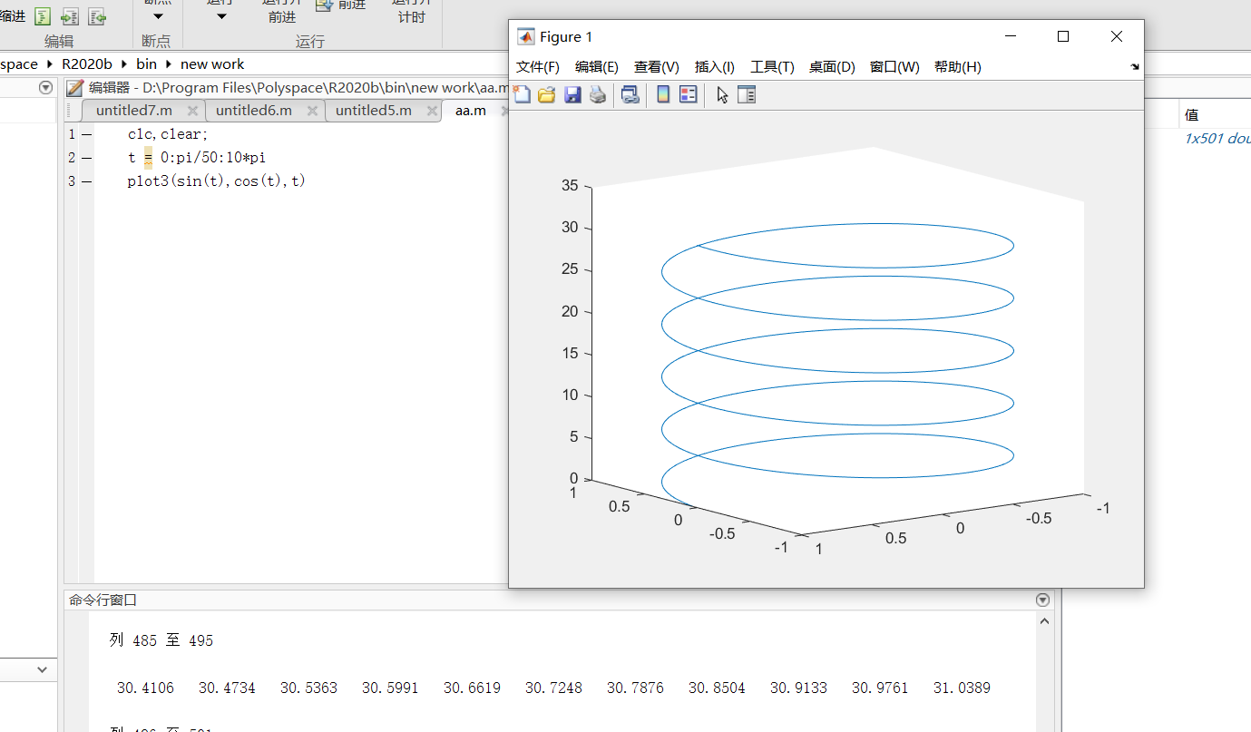Click the smart indent icon in the Edit group
The width and height of the screenshot is (1251, 732).
coord(43,16)
